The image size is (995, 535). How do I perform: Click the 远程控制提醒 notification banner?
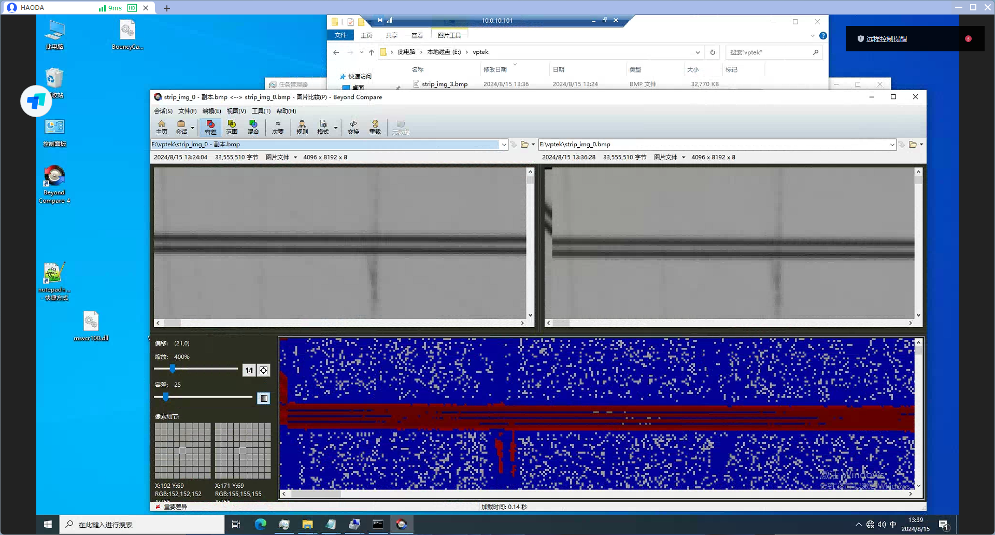(x=915, y=39)
